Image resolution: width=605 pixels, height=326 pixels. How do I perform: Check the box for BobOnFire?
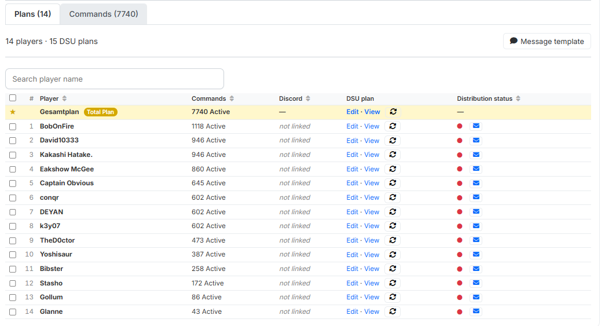click(x=13, y=127)
